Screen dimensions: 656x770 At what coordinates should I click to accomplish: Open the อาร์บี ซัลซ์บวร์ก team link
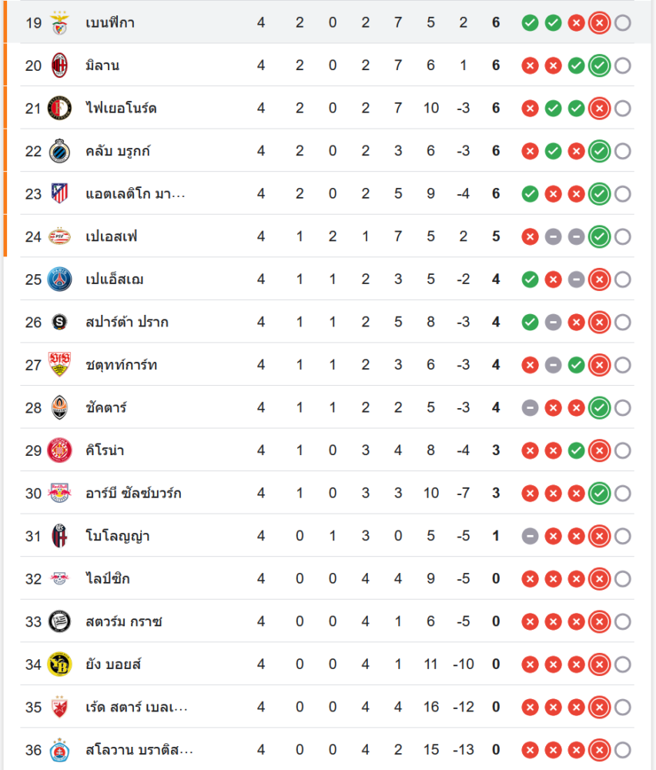point(133,493)
